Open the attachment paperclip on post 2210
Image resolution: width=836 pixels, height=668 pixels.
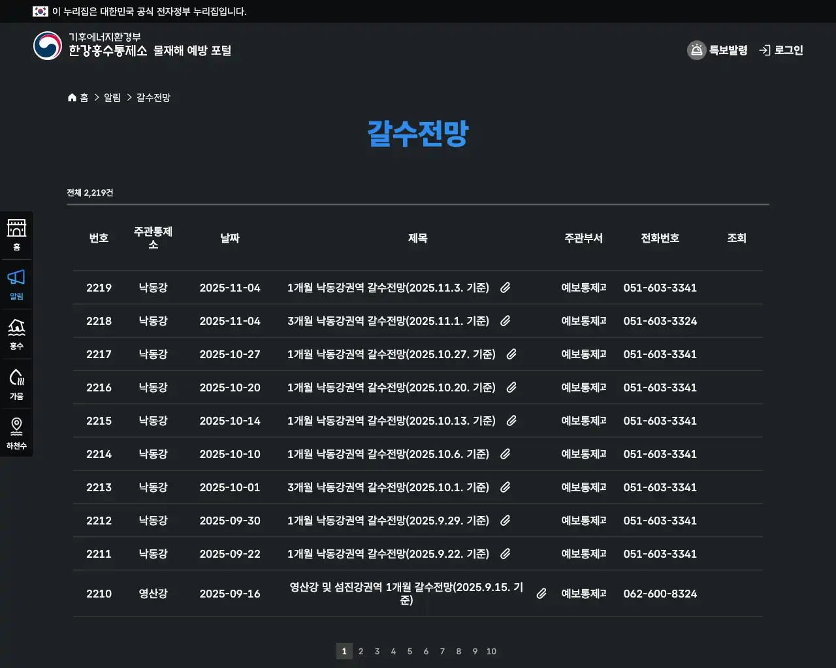click(x=541, y=594)
